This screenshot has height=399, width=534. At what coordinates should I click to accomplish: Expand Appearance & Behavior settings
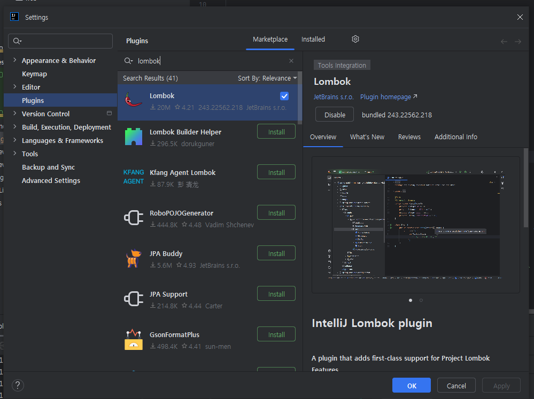point(14,60)
